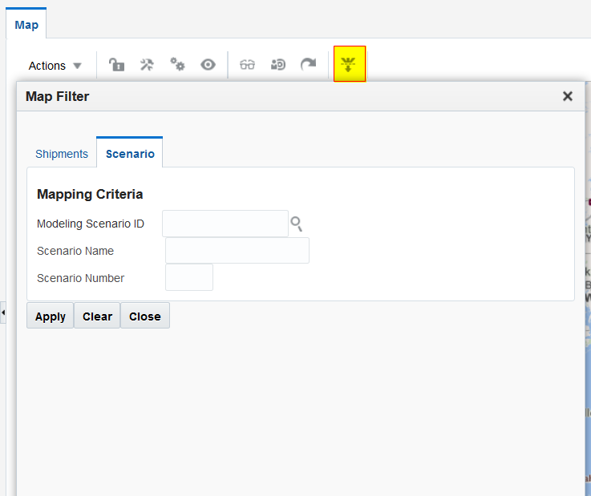Focus the Modeling Scenario ID field
This screenshot has width=591, height=496.
pyautogui.click(x=225, y=224)
